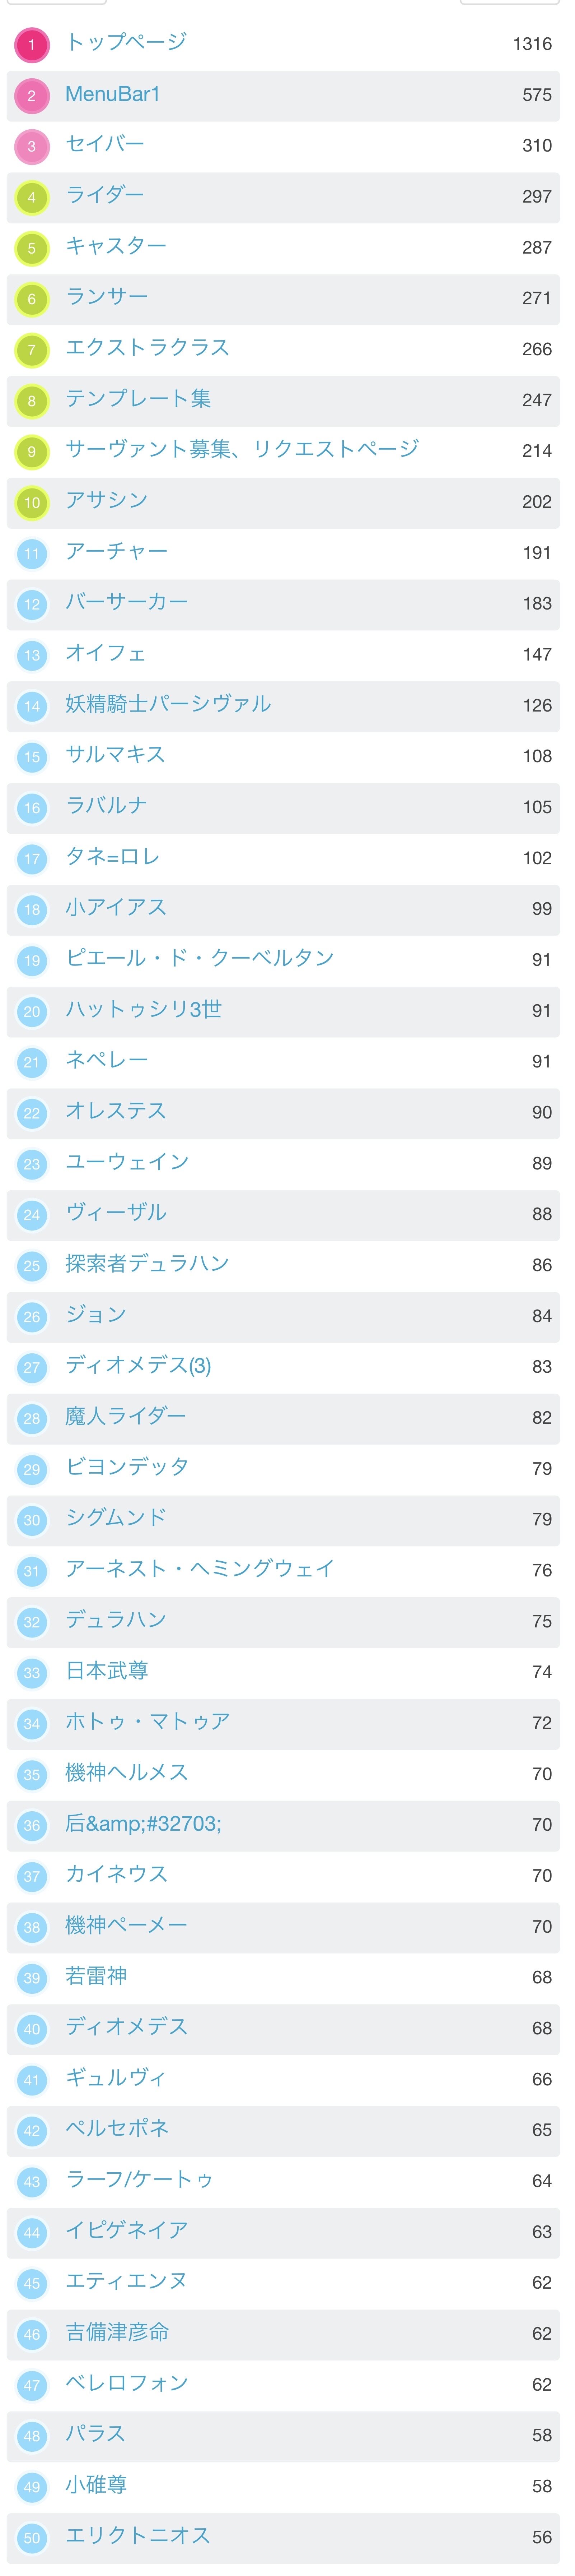Image resolution: width=575 pixels, height=2576 pixels.
Task: Open the 吉備津彦命 page
Action: click(x=117, y=2332)
